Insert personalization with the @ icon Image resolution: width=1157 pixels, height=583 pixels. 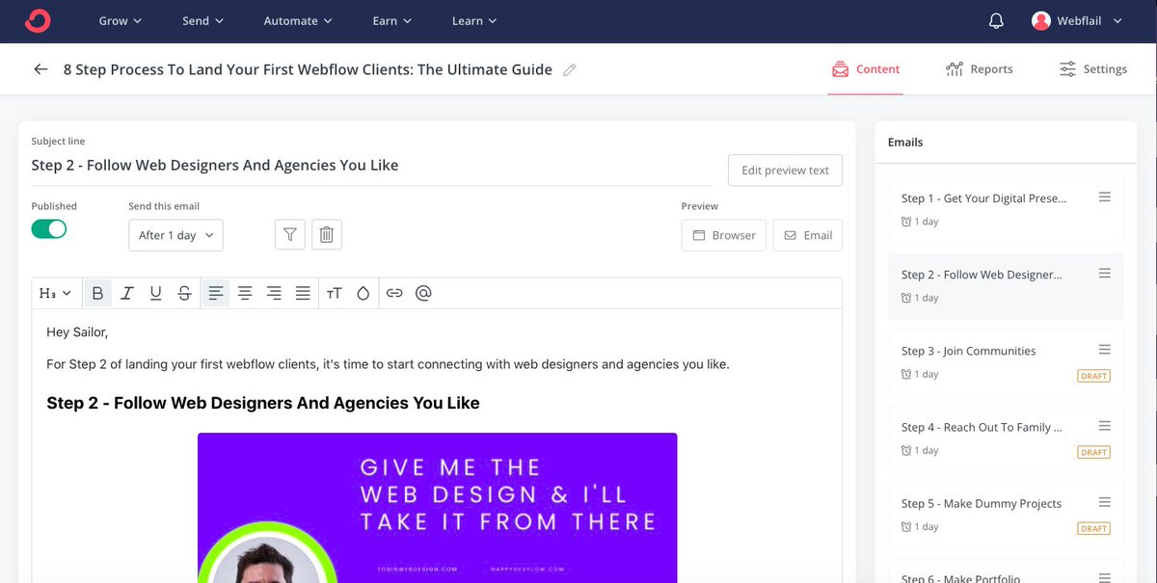423,293
